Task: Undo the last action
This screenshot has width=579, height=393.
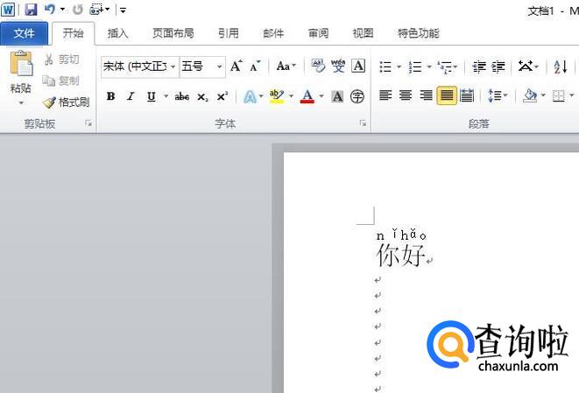Action: [x=49, y=10]
